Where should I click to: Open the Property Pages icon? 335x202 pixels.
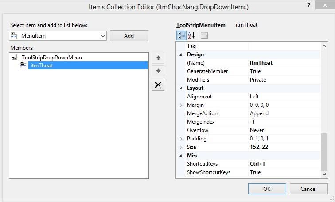pos(204,35)
